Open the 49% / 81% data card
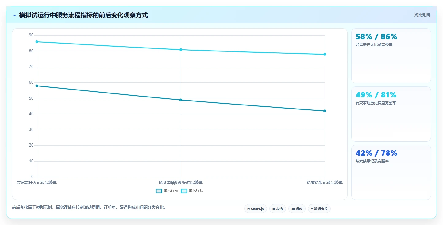 pyautogui.click(x=391, y=114)
